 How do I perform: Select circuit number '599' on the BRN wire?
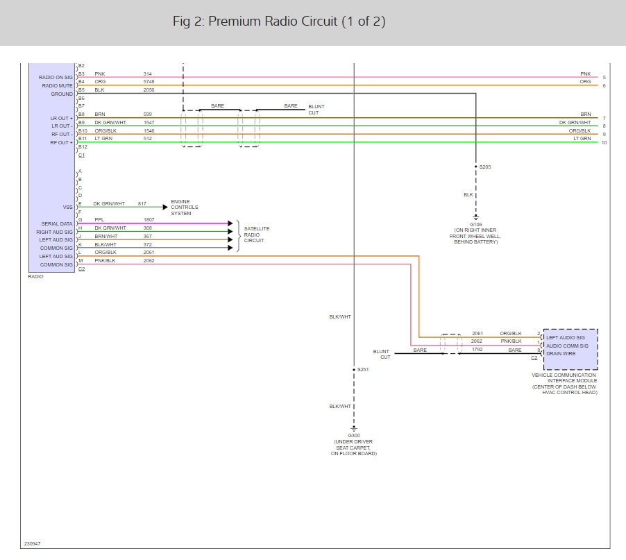tap(148, 114)
